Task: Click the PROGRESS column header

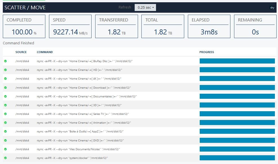Action: [x=207, y=52]
